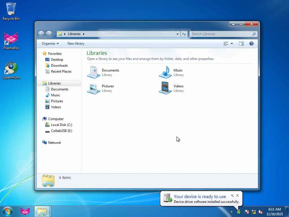Go to Desktop under Favorites
The height and width of the screenshot is (217, 289).
coord(57,59)
